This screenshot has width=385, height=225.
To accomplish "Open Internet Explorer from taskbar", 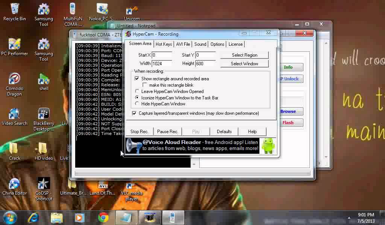I will [33, 217].
